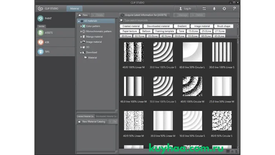The image size is (275, 155).
Task: Click Acquire Latest Information for ASSETS
Action: [x=144, y=15]
